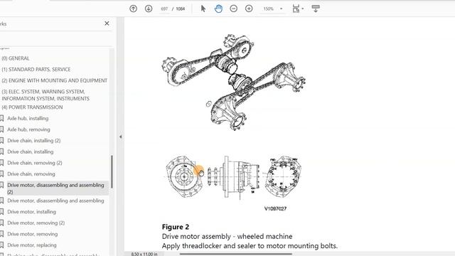Select bookmark Drive chain, removing (2)
455x256 pixels.
click(x=35, y=163)
